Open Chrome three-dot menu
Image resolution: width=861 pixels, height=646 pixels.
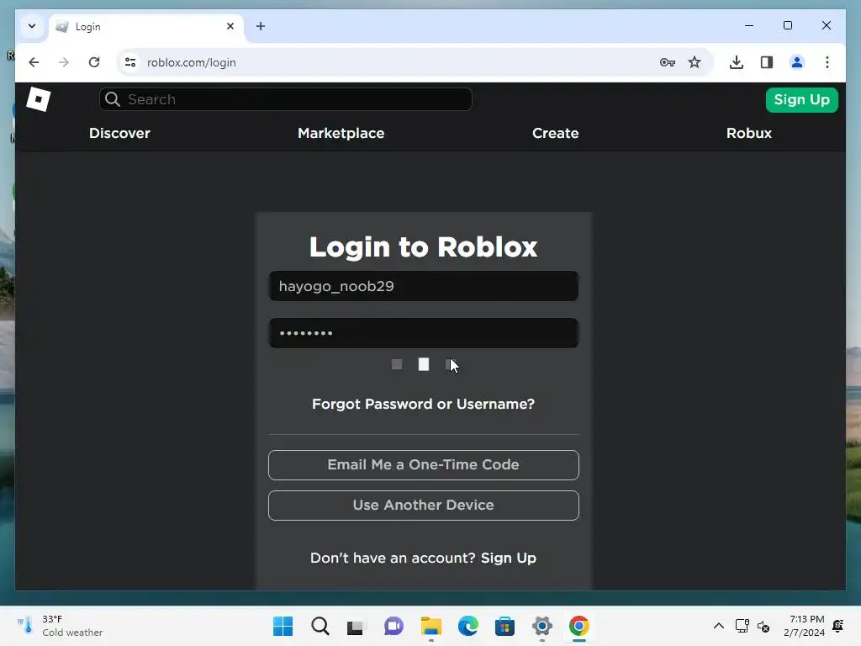827,62
